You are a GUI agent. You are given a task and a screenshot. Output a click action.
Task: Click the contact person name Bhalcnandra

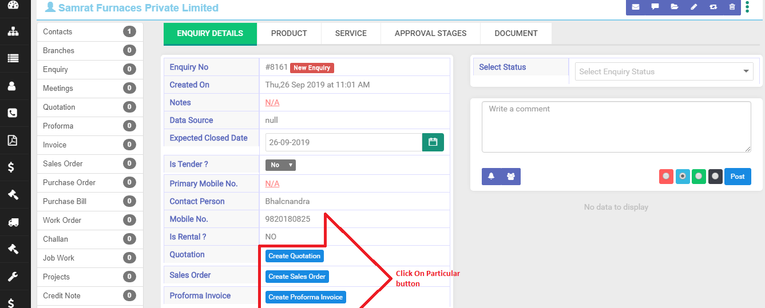[x=288, y=202]
